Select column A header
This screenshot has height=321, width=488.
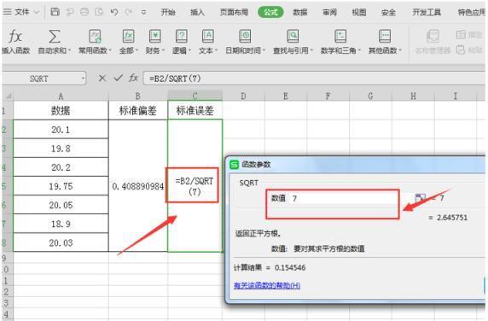click(x=61, y=96)
